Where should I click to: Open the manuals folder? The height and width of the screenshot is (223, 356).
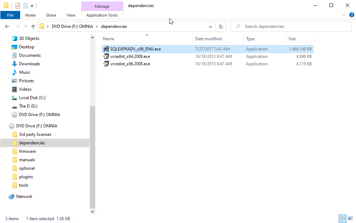click(27, 160)
